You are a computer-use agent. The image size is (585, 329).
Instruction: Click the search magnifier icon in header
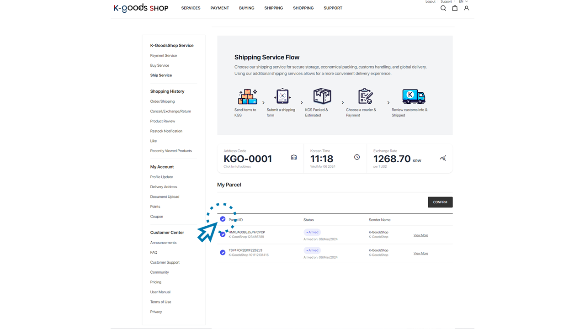tap(443, 8)
